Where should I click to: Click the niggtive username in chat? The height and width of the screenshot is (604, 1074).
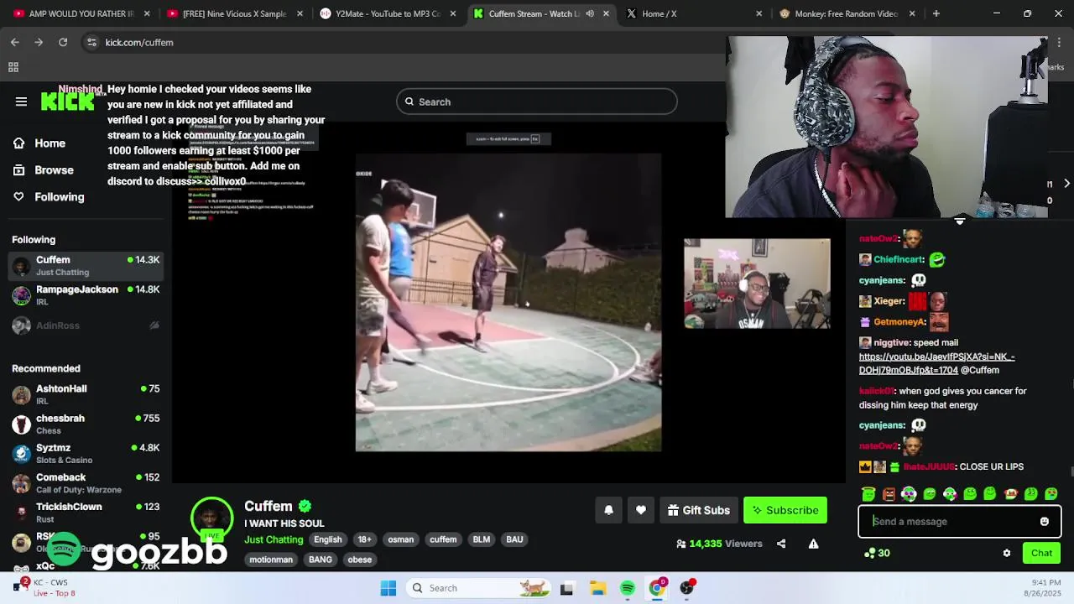(891, 342)
